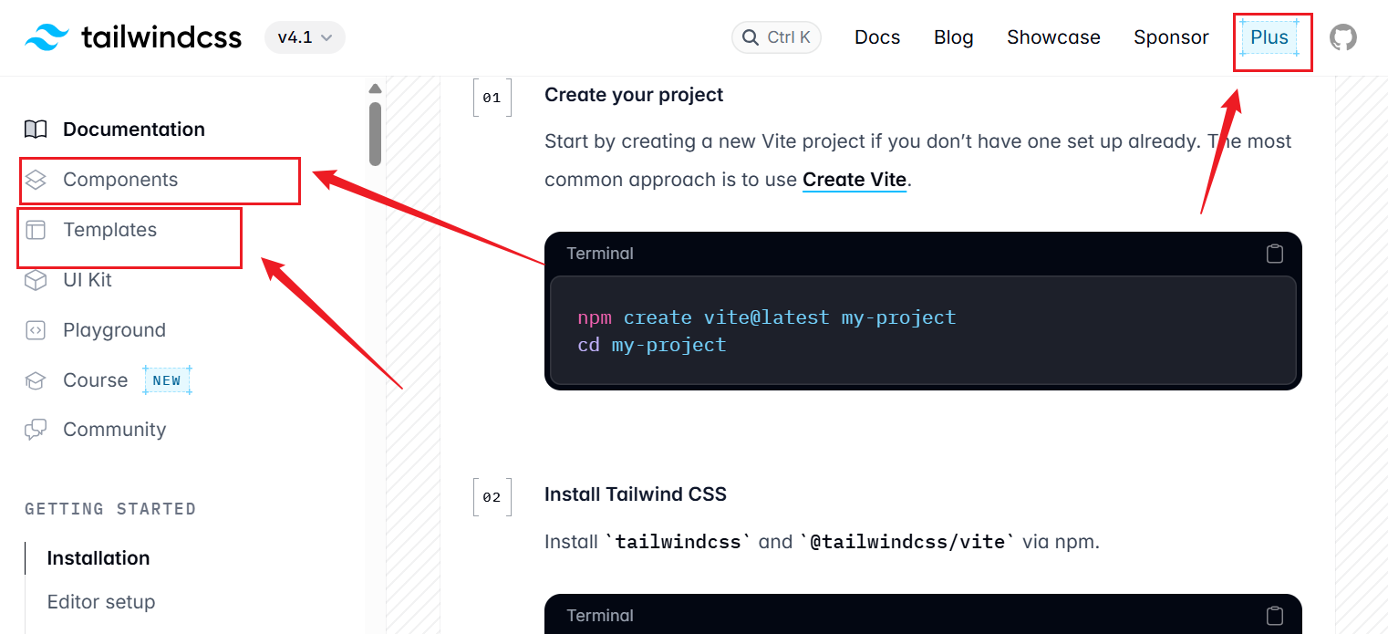This screenshot has width=1388, height=634.
Task: Open the v4.1 version dropdown
Action: click(305, 37)
